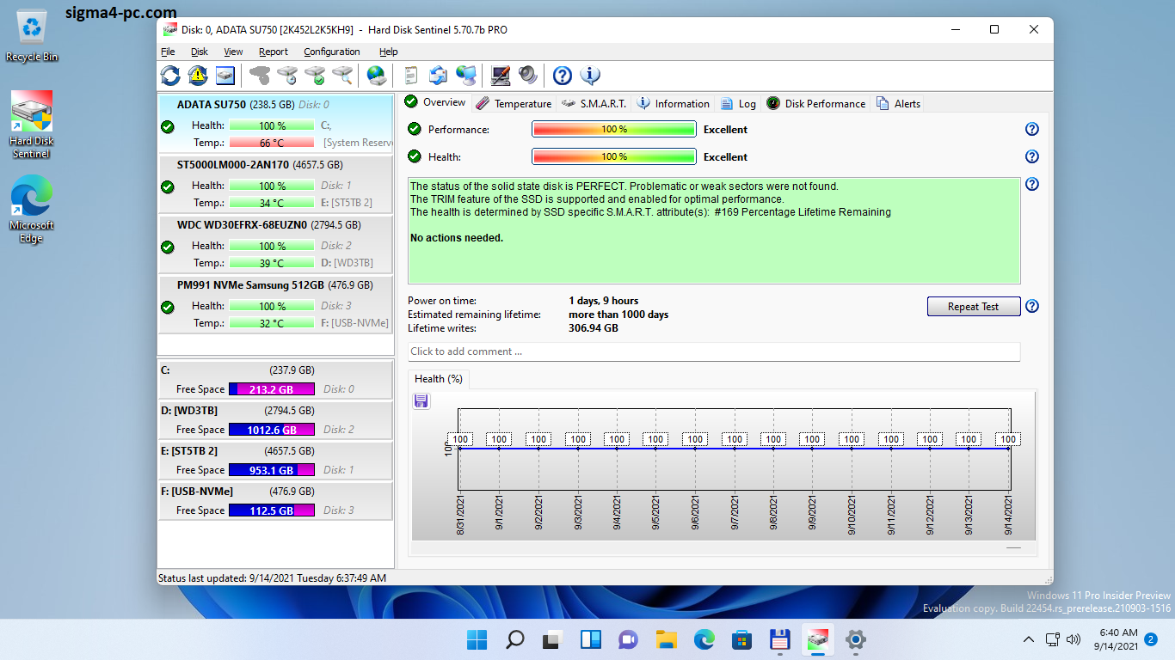
Task: Switch to the Log tab
Action: tap(739, 103)
